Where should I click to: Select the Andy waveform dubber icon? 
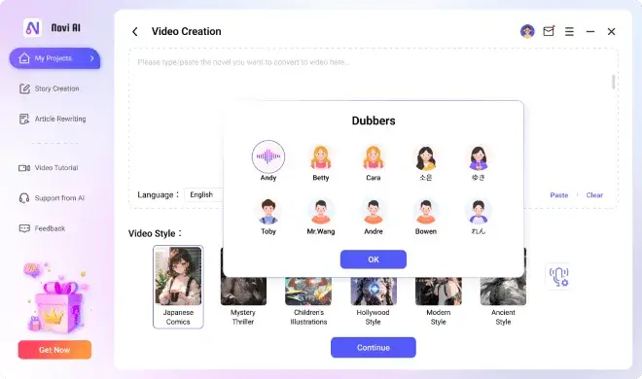(x=268, y=156)
